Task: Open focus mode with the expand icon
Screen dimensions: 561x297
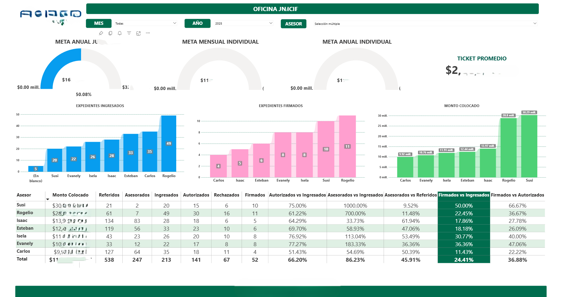Action: [138, 33]
